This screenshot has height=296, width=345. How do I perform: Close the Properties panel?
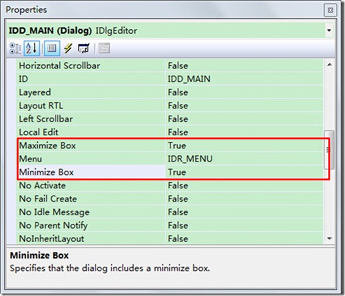pos(330,10)
